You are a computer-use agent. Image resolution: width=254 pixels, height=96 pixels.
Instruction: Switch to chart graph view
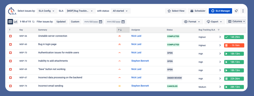tap(16, 21)
